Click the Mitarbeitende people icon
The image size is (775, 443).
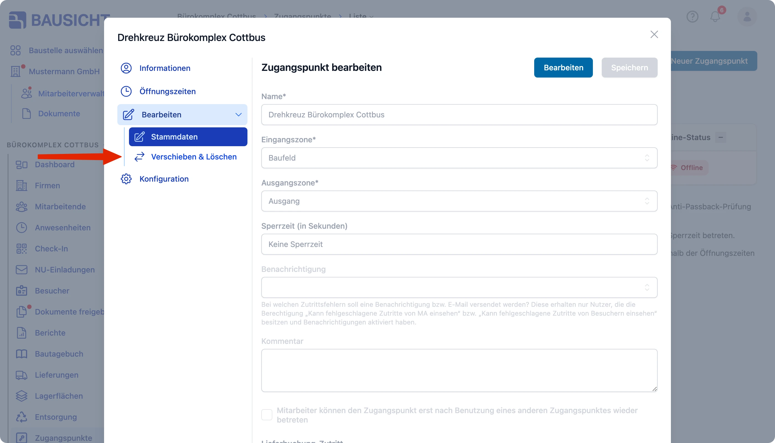tap(22, 207)
